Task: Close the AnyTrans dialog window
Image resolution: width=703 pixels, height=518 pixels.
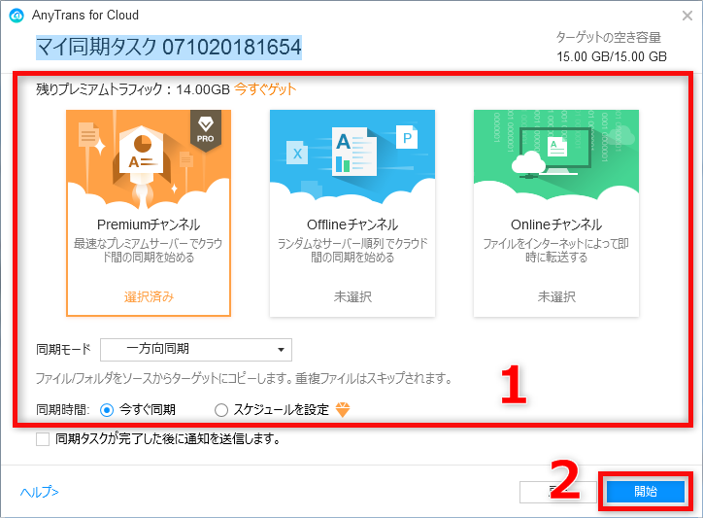Action: (x=686, y=17)
